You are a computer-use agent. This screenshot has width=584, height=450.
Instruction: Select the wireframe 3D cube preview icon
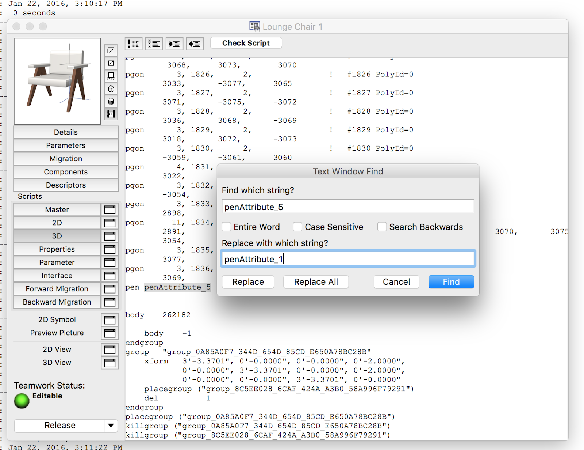click(x=111, y=89)
